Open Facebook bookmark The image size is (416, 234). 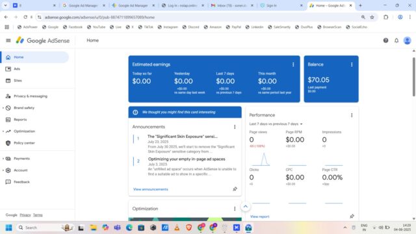click(x=73, y=27)
